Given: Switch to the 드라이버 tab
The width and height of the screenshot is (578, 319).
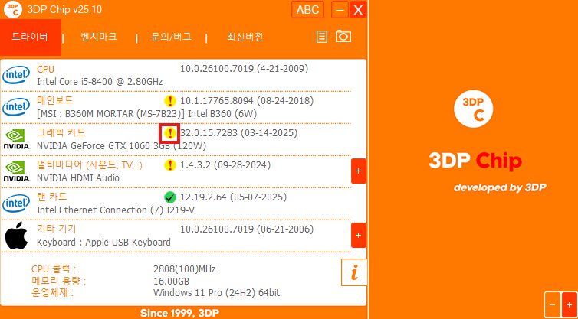Looking at the screenshot, I should [x=30, y=37].
